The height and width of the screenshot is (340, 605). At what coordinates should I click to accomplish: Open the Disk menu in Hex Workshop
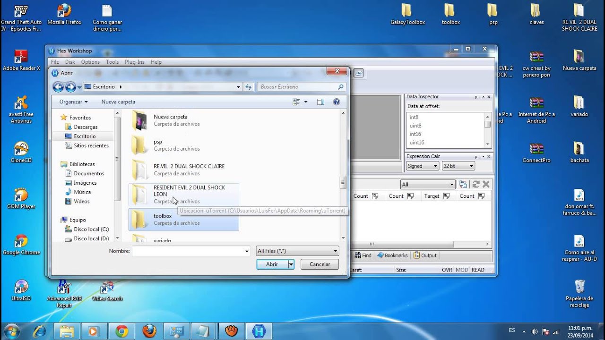coord(70,62)
